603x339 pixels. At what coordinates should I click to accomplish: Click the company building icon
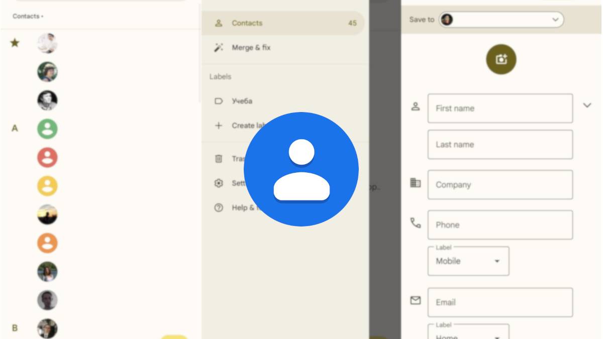click(416, 183)
